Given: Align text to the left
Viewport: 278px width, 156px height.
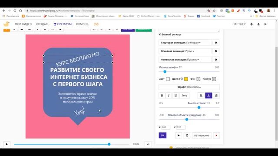Looking at the screenshot, I should click(201, 95).
